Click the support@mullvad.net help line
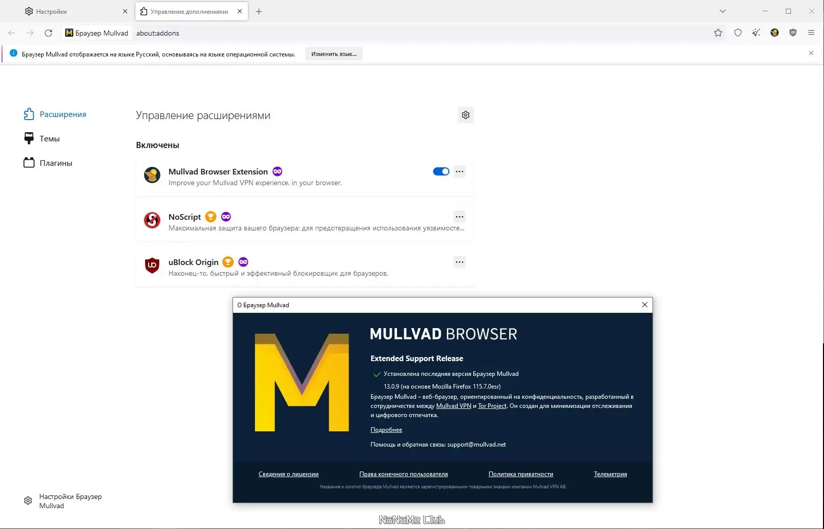Viewport: 824px width, 529px height. (438, 445)
